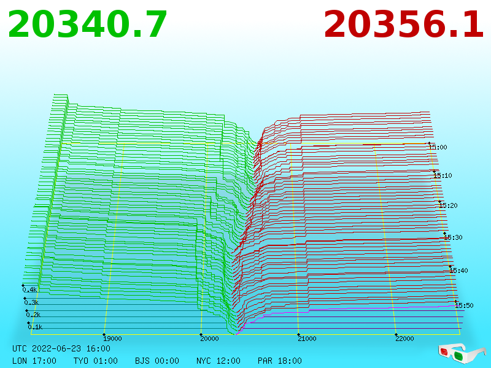491x368 pixels.
Task: Click the LON 17:00 time entry
Action: [x=34, y=361]
